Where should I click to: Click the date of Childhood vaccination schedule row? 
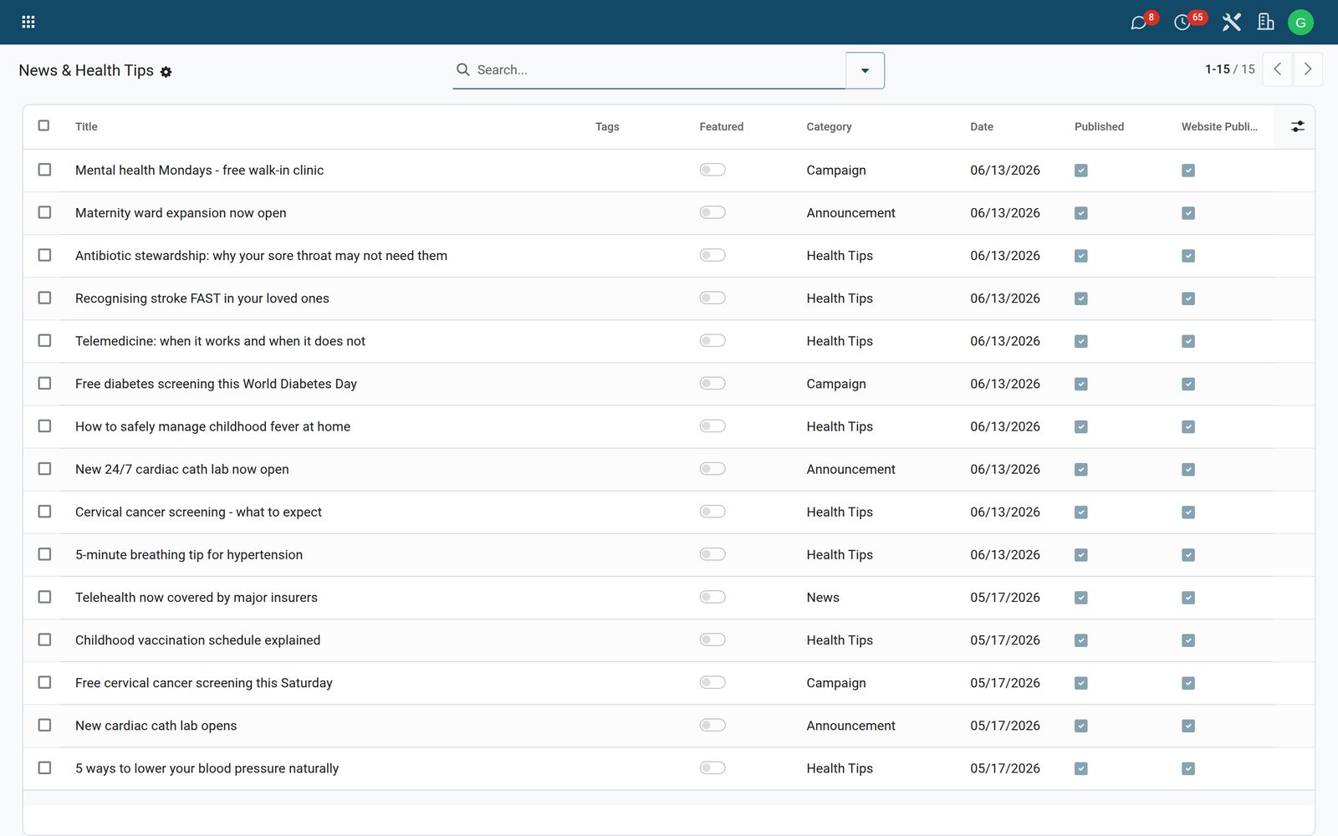point(1005,640)
